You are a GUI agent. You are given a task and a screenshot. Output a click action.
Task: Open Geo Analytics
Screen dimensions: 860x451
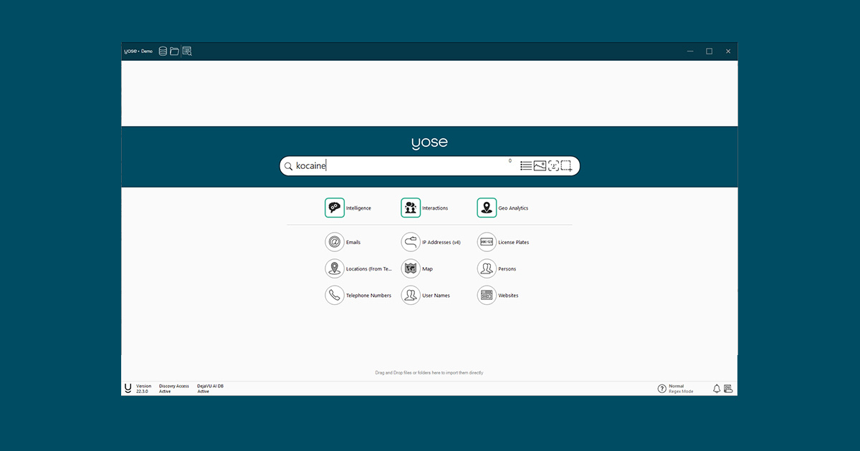click(487, 208)
